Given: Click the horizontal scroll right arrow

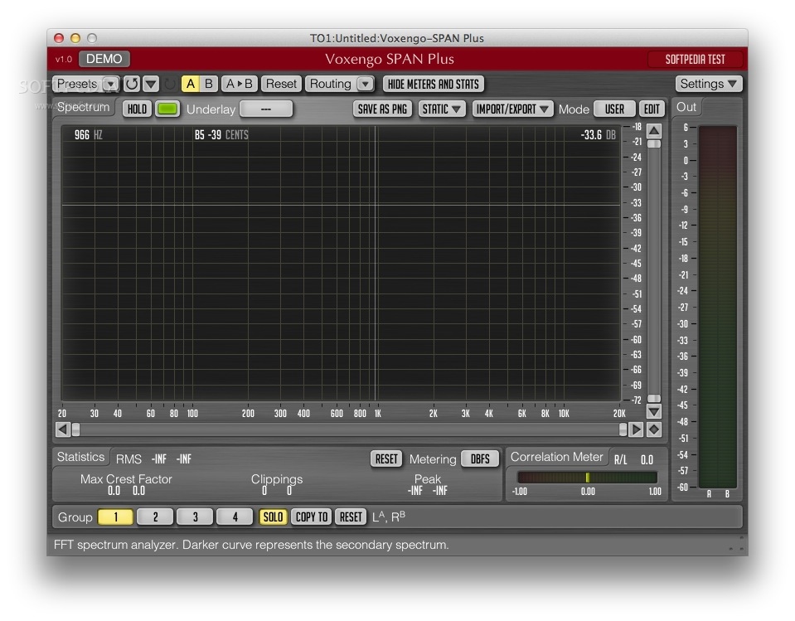Looking at the screenshot, I should pos(636,429).
